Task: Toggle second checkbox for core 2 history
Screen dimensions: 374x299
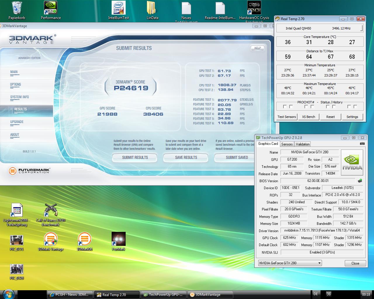Action: pos(334,107)
